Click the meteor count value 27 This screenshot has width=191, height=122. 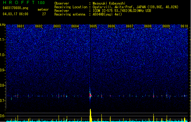44,14
